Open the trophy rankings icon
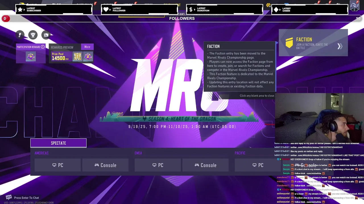The image size is (364, 204). click(33, 35)
